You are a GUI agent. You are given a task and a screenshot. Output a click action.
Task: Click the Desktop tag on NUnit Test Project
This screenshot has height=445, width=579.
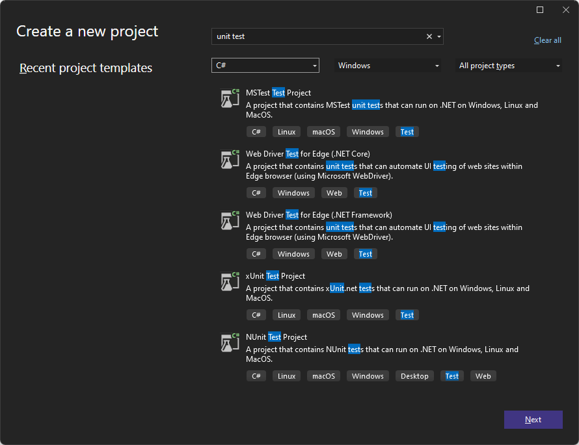click(414, 376)
